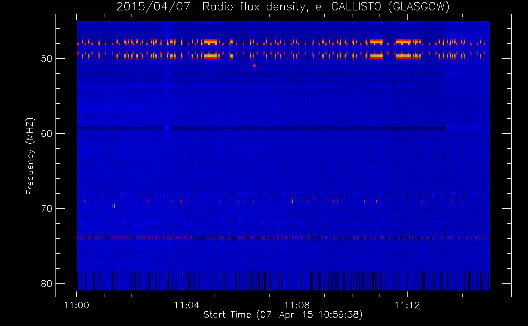Click the plot title mentioning e-CALLISTO (GLASGOW)

click(x=283, y=7)
